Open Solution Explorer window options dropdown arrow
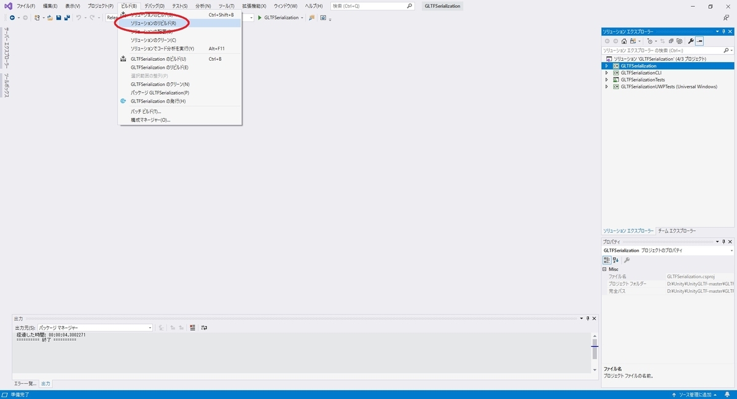The width and height of the screenshot is (737, 399). tap(717, 31)
